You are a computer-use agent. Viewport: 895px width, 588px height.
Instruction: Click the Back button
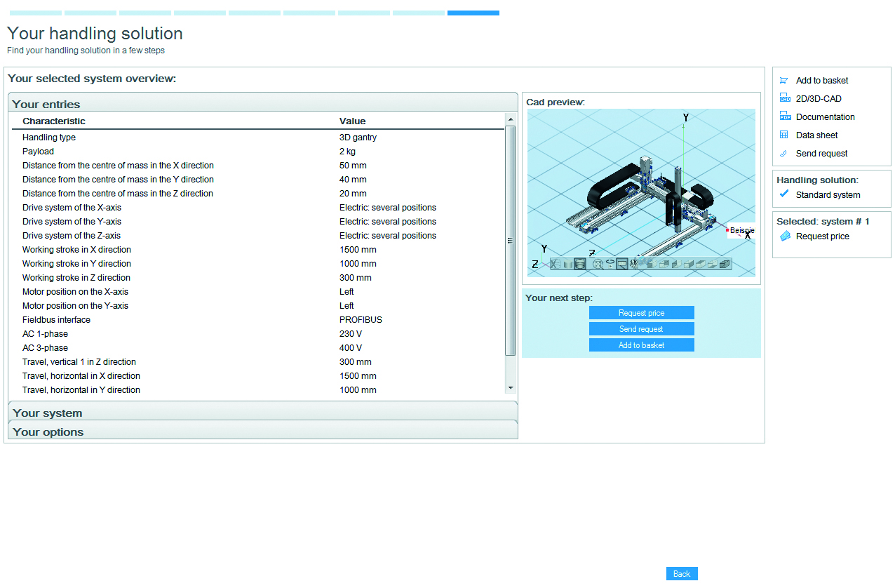point(682,574)
